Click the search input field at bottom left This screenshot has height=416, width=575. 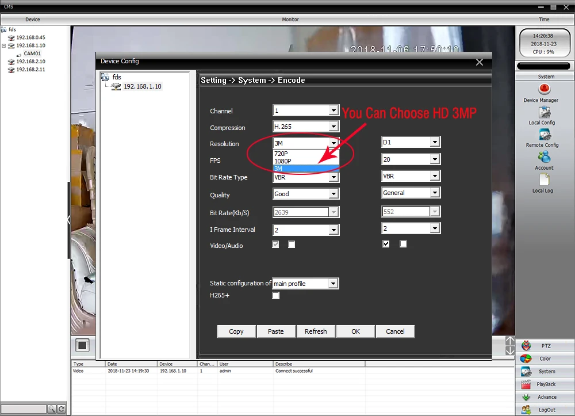coord(24,409)
